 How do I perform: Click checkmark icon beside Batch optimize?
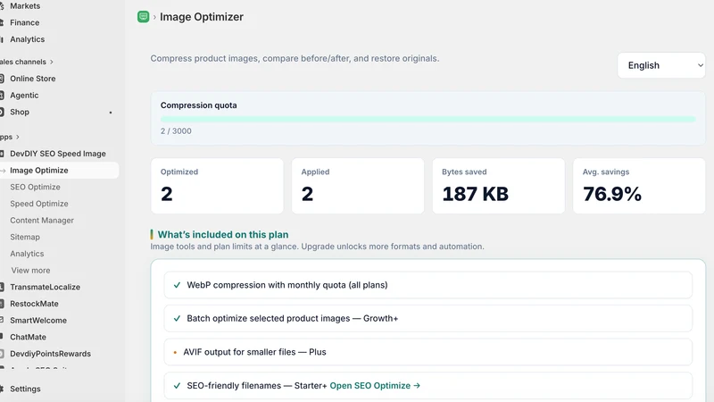[177, 319]
